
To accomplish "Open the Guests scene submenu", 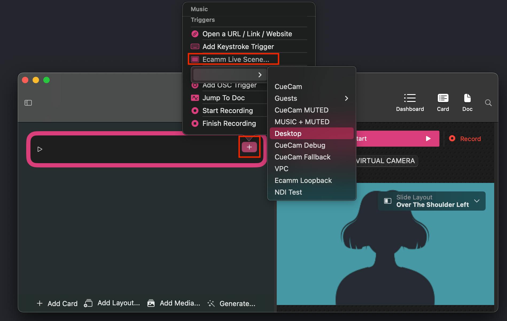I will (x=311, y=98).
